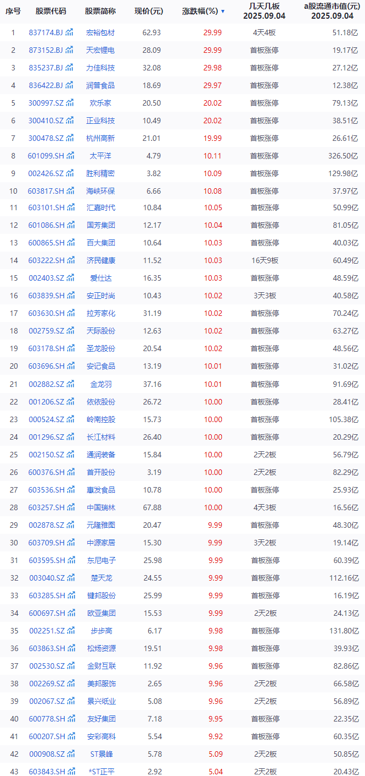365x776 pixels.
Task: Open chart icon beside 837174.BJ
Action: 70,32
